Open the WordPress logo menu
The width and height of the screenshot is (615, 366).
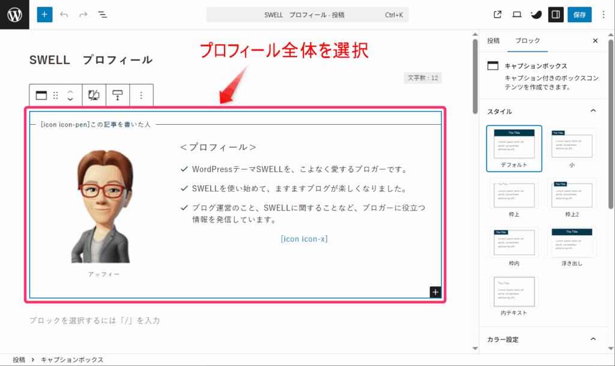pos(14,14)
